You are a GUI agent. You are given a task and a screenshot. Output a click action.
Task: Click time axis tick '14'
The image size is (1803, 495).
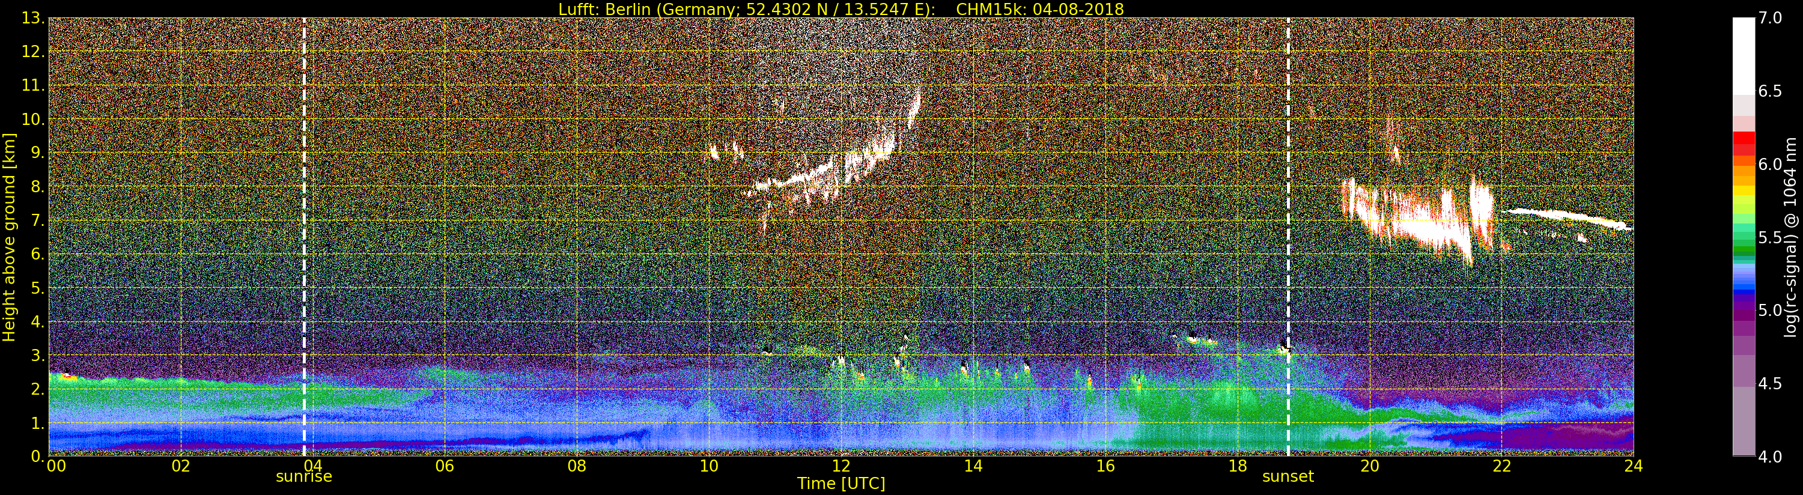point(973,466)
